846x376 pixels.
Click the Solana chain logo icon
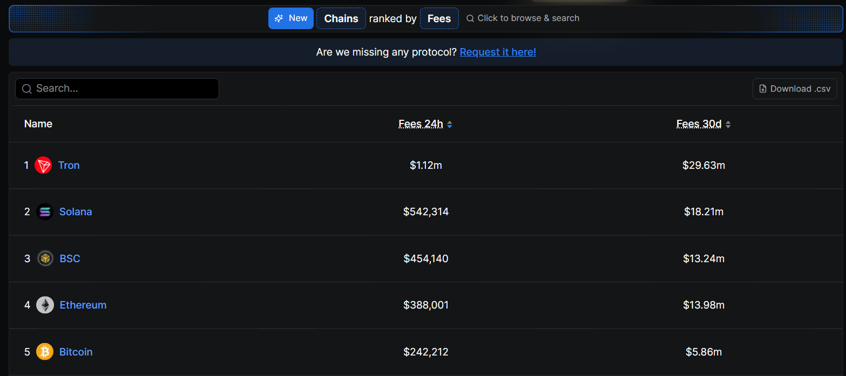45,212
